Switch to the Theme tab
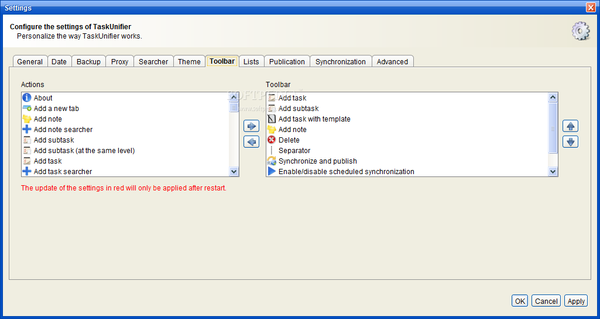The height and width of the screenshot is (319, 600). click(x=190, y=61)
